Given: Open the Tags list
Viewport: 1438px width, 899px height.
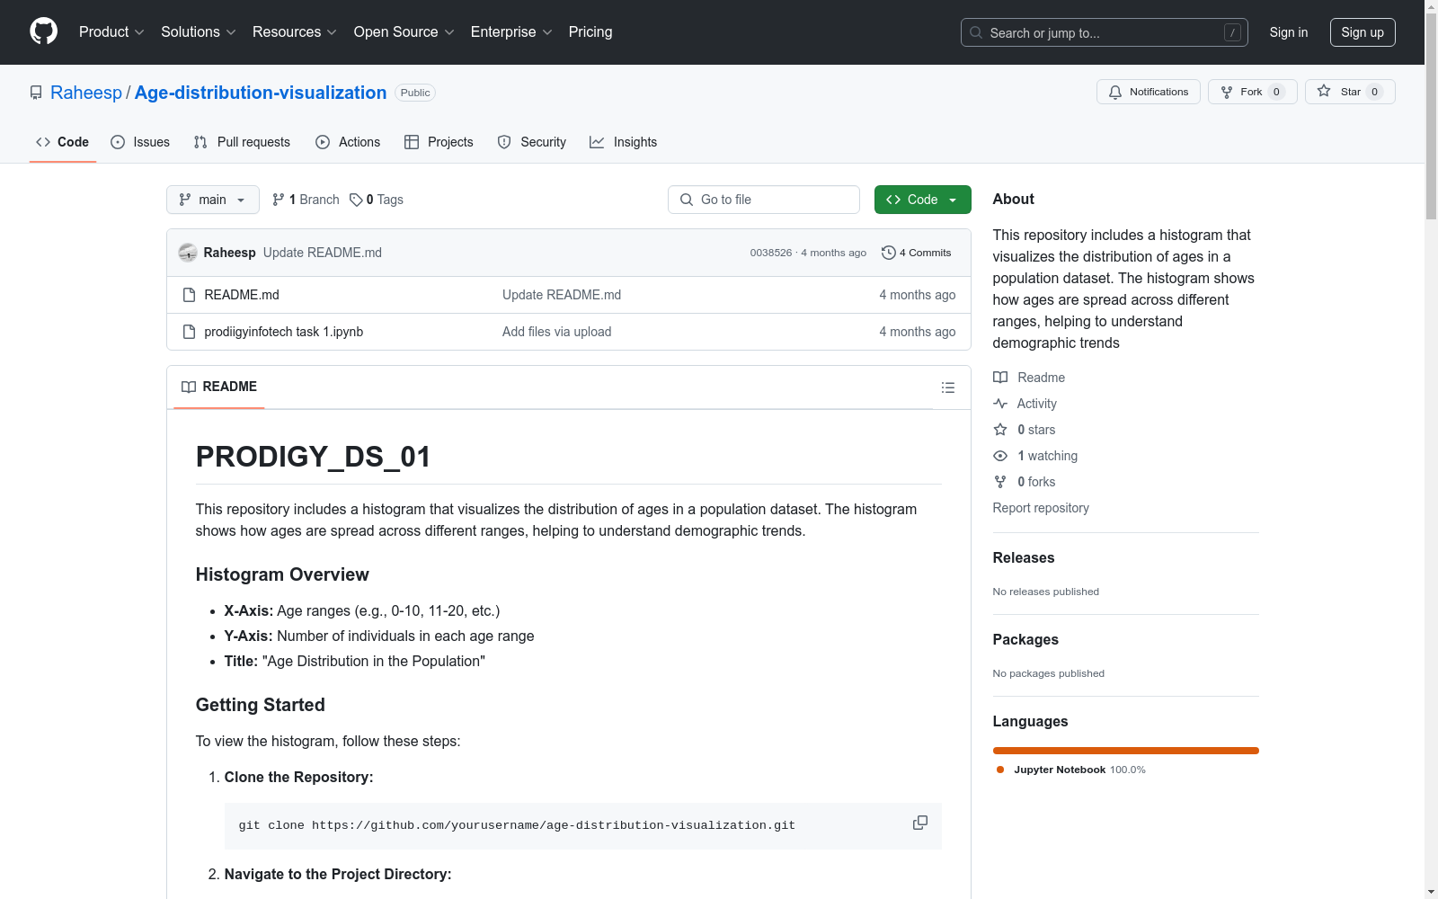Looking at the screenshot, I should pos(377,200).
